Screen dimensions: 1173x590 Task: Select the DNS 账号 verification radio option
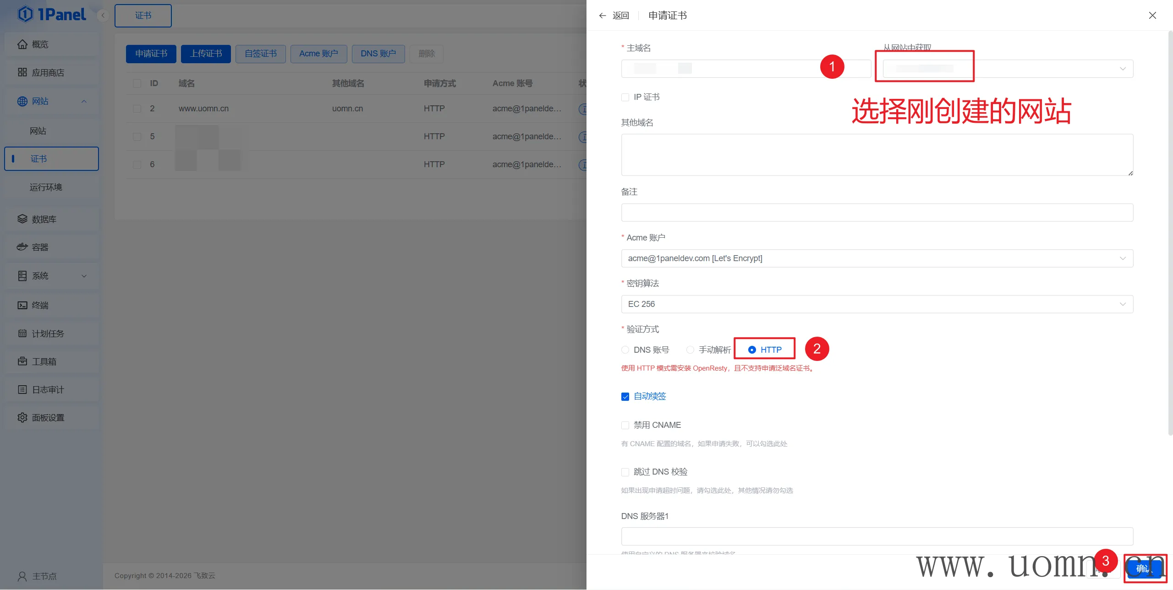coord(625,350)
